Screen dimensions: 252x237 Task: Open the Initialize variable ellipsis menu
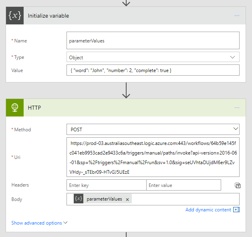coord(237,16)
